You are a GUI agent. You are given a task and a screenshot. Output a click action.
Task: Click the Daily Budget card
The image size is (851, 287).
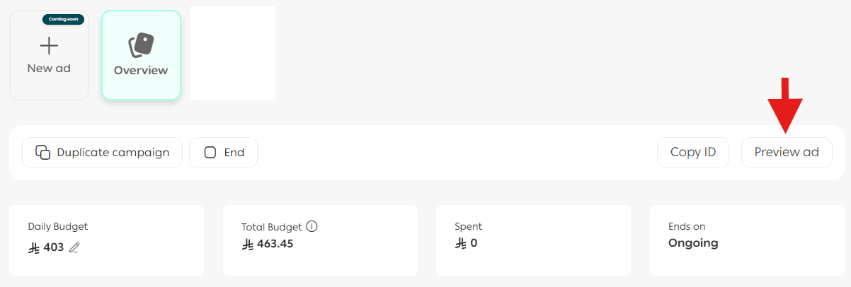coord(106,240)
